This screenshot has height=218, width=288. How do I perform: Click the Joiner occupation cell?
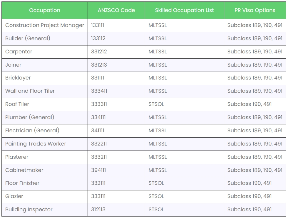14,65
